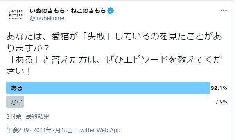Click the blue verified badge icon
The width and height of the screenshot is (235, 140).
(110, 11)
